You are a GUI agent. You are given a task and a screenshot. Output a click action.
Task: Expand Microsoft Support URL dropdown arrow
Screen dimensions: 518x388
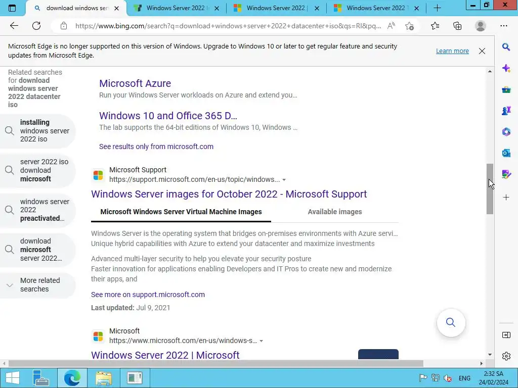284,180
